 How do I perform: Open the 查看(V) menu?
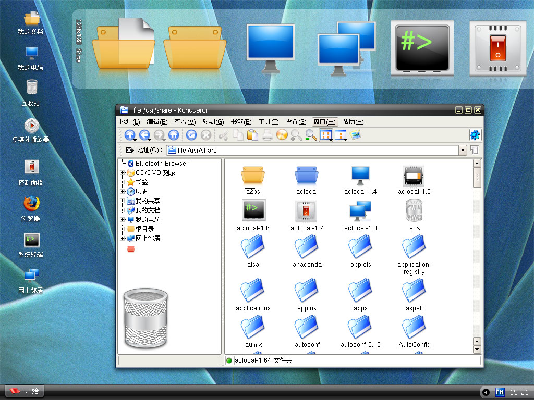click(185, 122)
